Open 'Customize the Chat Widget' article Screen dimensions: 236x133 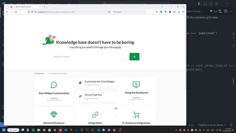[100, 82]
